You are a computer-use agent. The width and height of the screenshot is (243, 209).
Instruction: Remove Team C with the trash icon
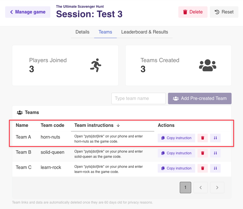click(x=202, y=168)
